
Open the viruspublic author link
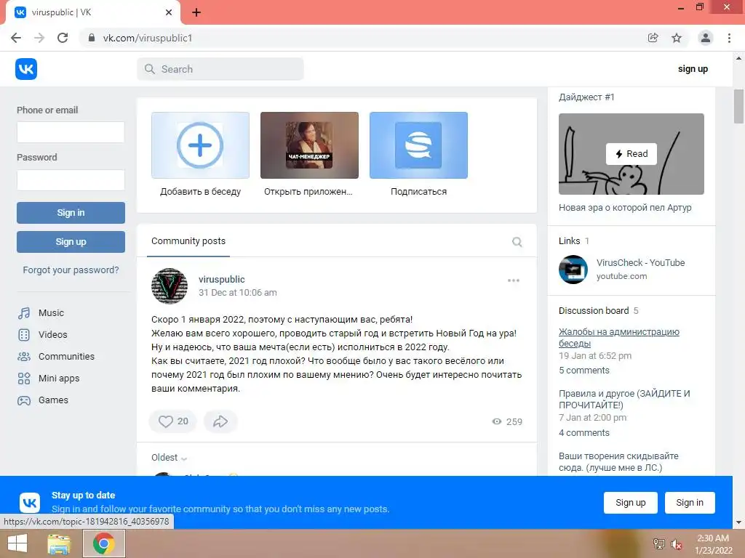coord(221,280)
